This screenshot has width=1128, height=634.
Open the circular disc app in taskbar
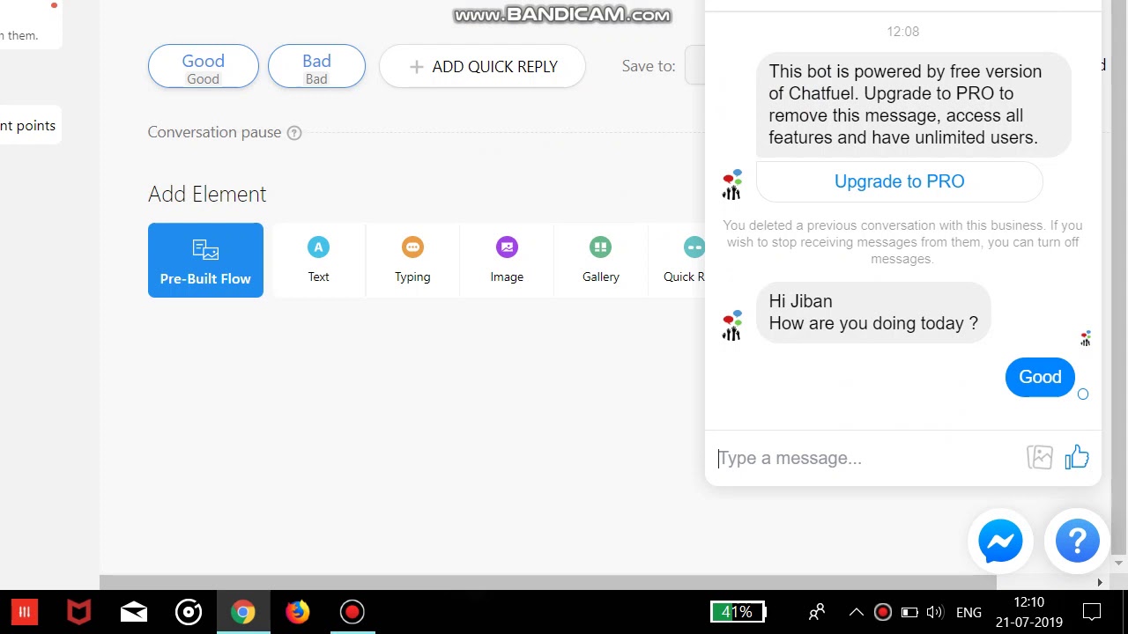[189, 612]
